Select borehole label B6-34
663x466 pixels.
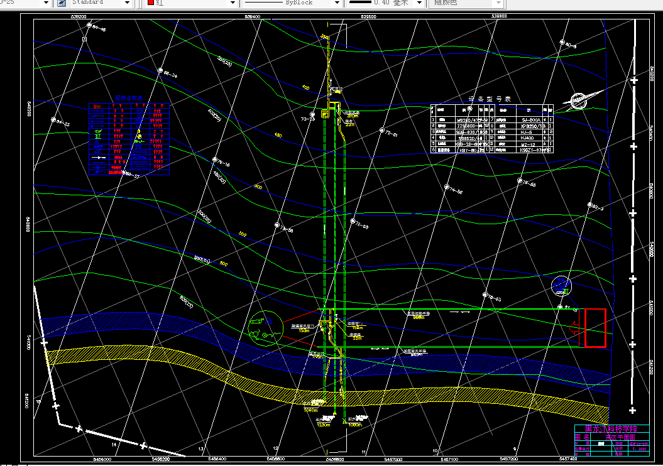click(x=170, y=74)
